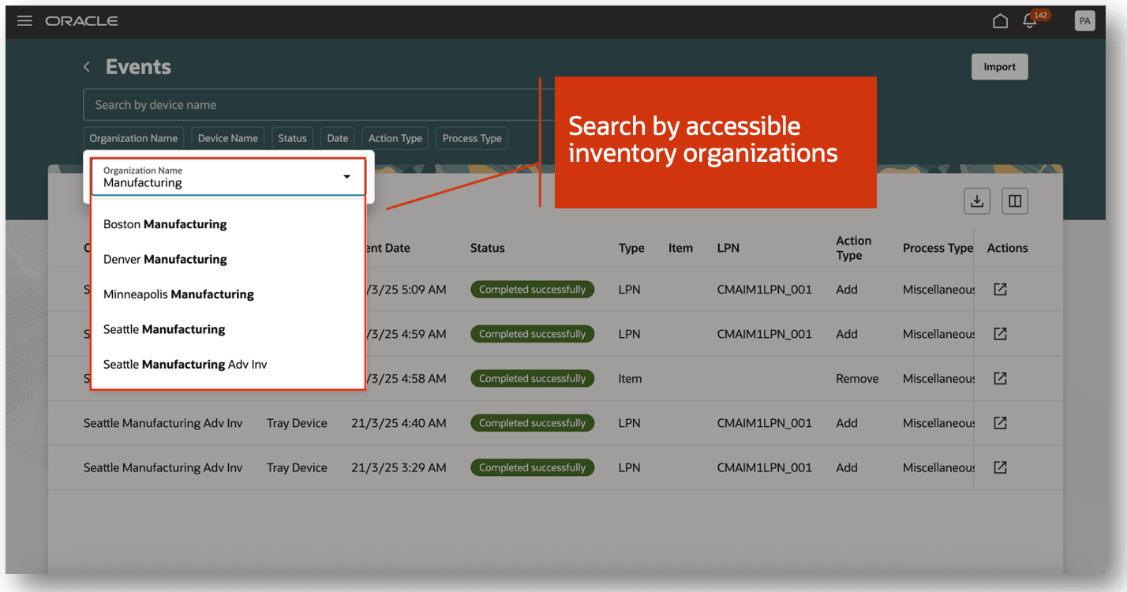Click the download export icon
This screenshot has width=1127, height=592.
[x=977, y=201]
